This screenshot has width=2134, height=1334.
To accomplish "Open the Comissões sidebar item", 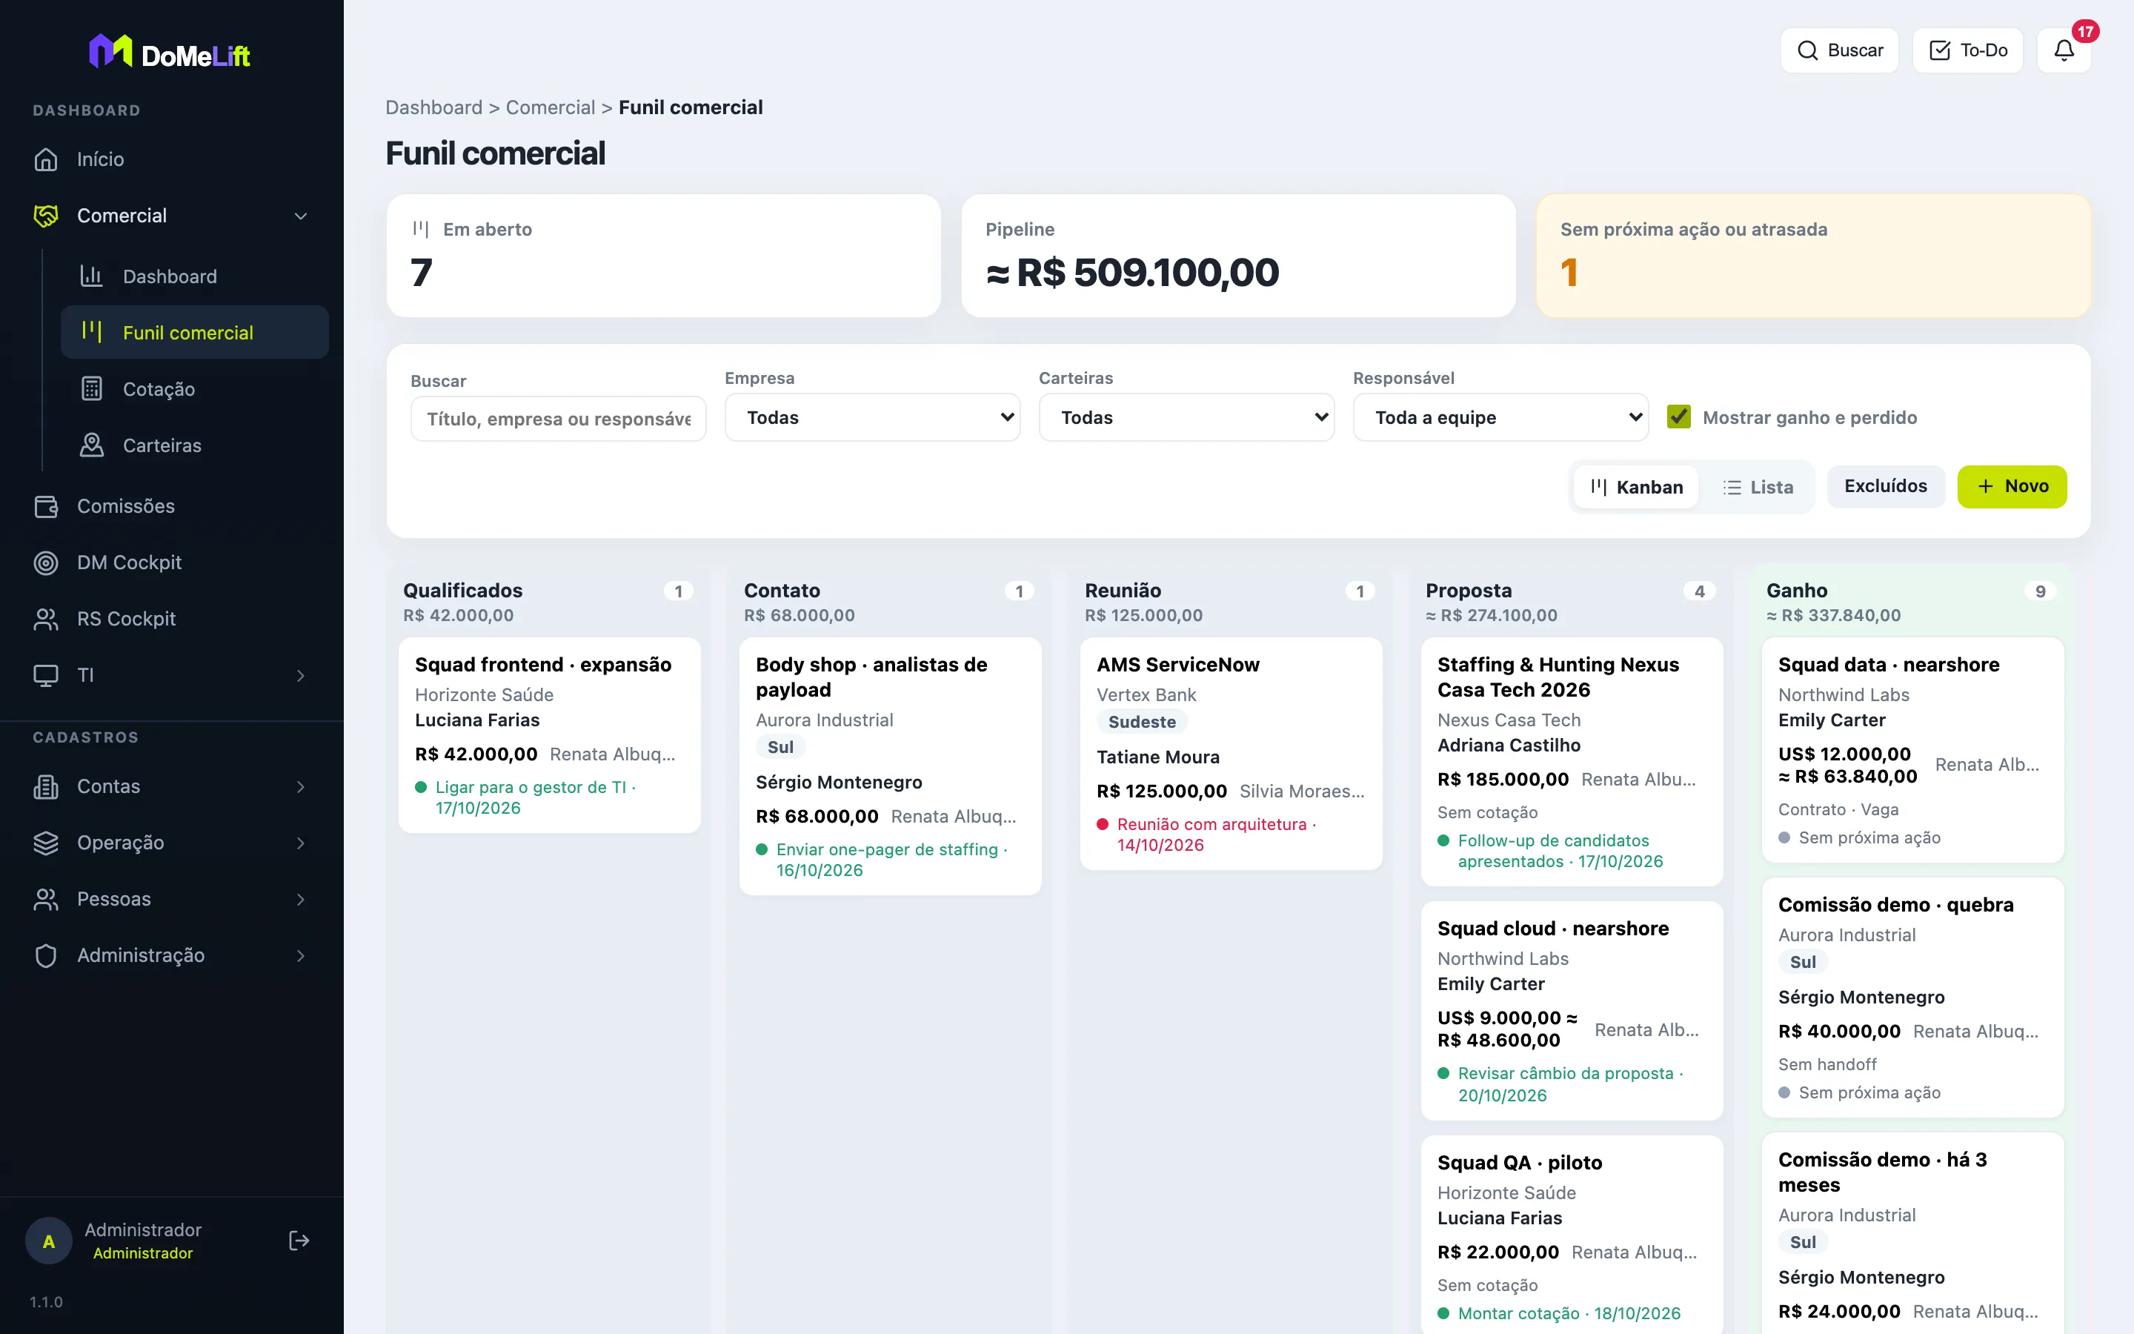I will pos(172,506).
